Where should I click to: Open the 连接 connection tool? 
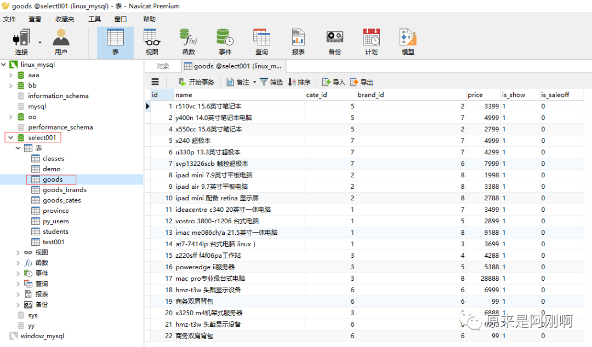click(x=21, y=42)
